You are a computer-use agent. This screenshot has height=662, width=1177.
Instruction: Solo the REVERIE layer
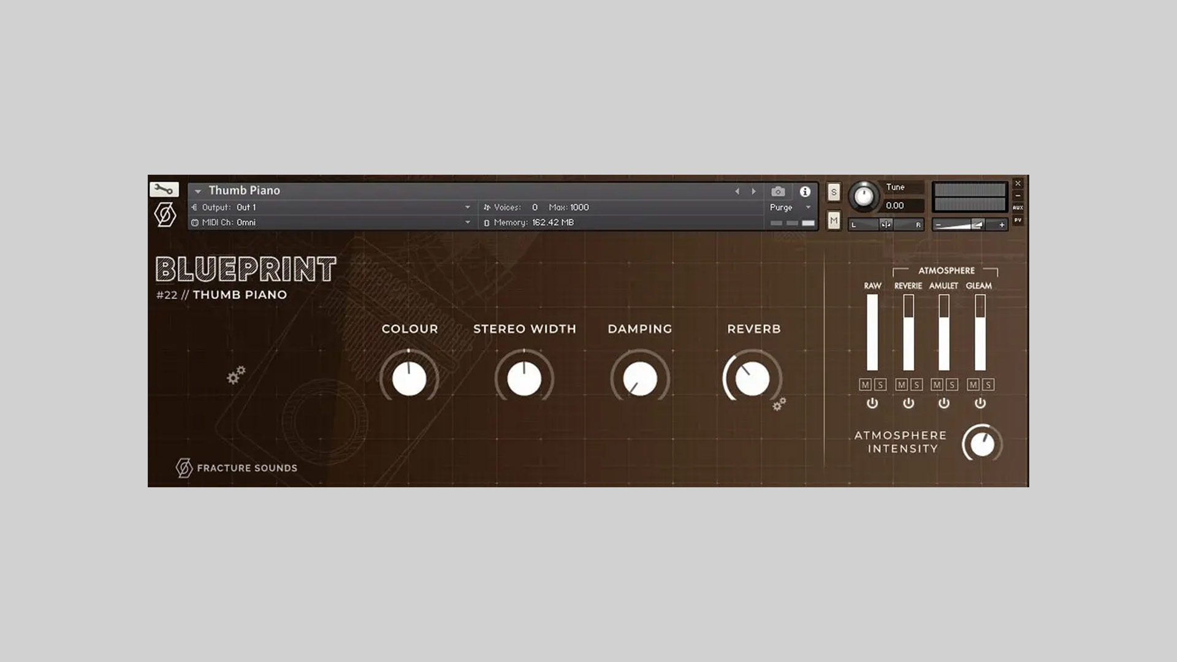(916, 384)
